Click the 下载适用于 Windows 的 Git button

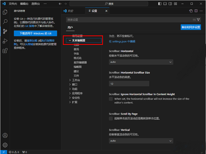(35, 33)
